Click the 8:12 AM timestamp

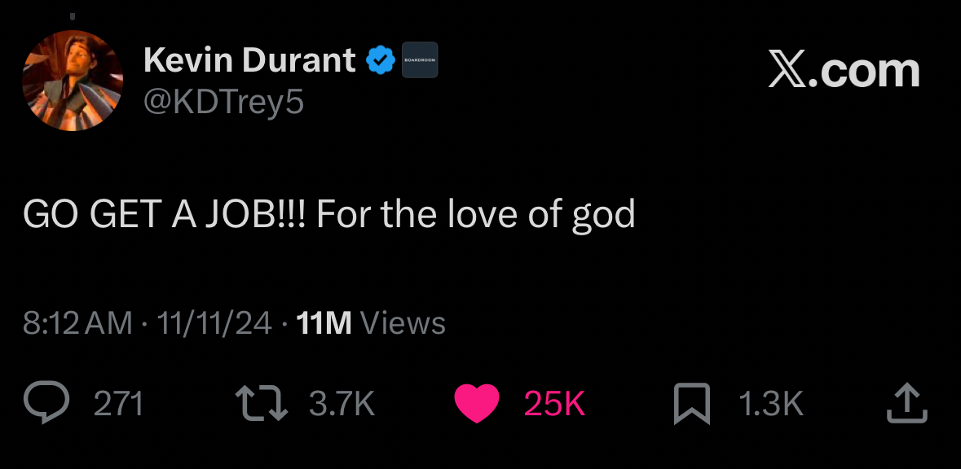[77, 323]
